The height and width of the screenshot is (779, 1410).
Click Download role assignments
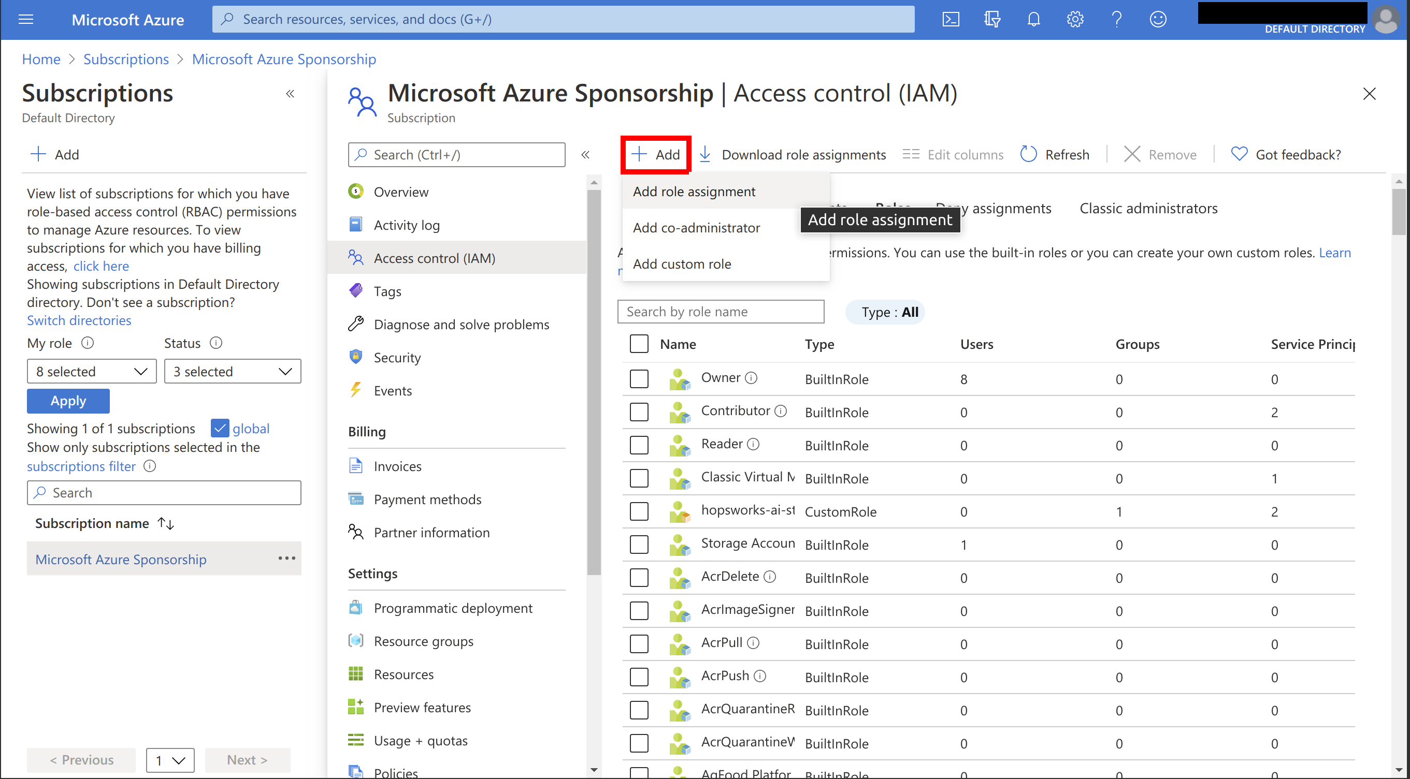click(793, 155)
